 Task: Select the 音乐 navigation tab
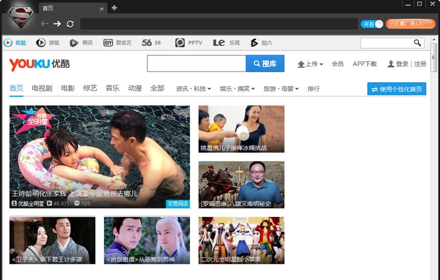coord(112,88)
